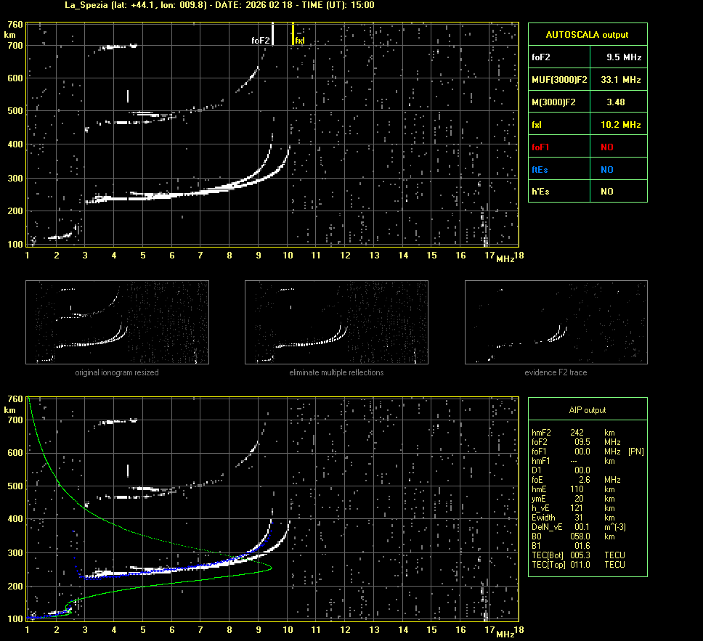Click the white foF2 marker line

(272, 33)
